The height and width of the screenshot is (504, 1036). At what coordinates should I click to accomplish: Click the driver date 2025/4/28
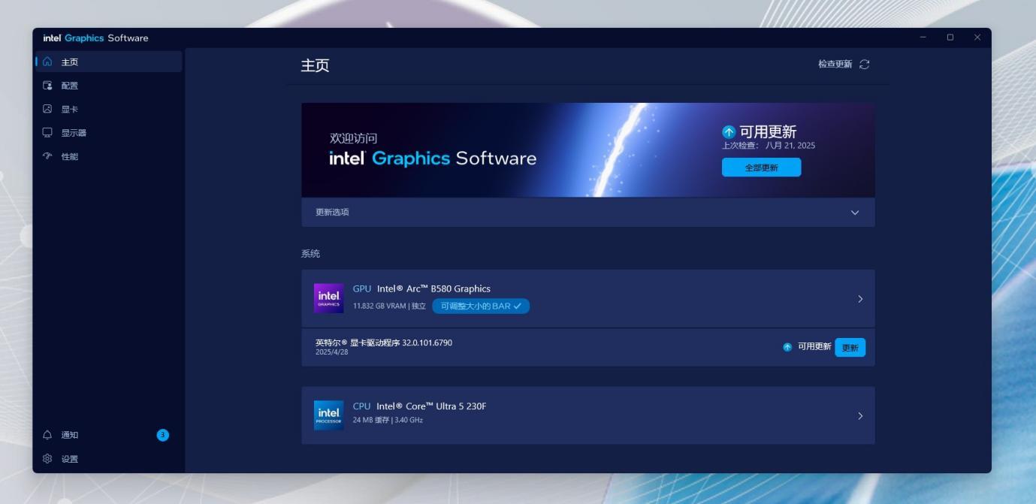coord(331,352)
